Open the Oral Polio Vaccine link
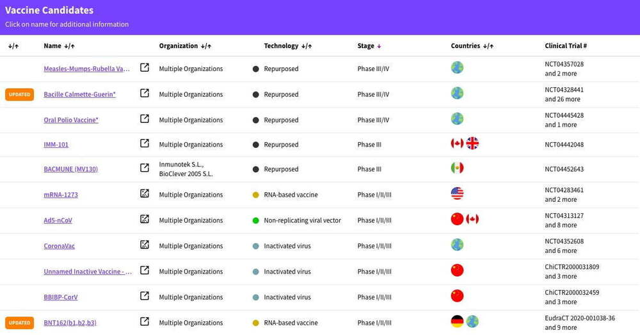This screenshot has height=335, width=640. click(x=71, y=120)
